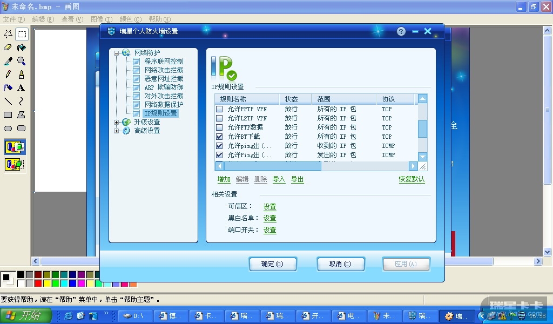The height and width of the screenshot is (324, 553).
Task: Open Paint 帮助 menu
Action: pyautogui.click(x=160, y=19)
